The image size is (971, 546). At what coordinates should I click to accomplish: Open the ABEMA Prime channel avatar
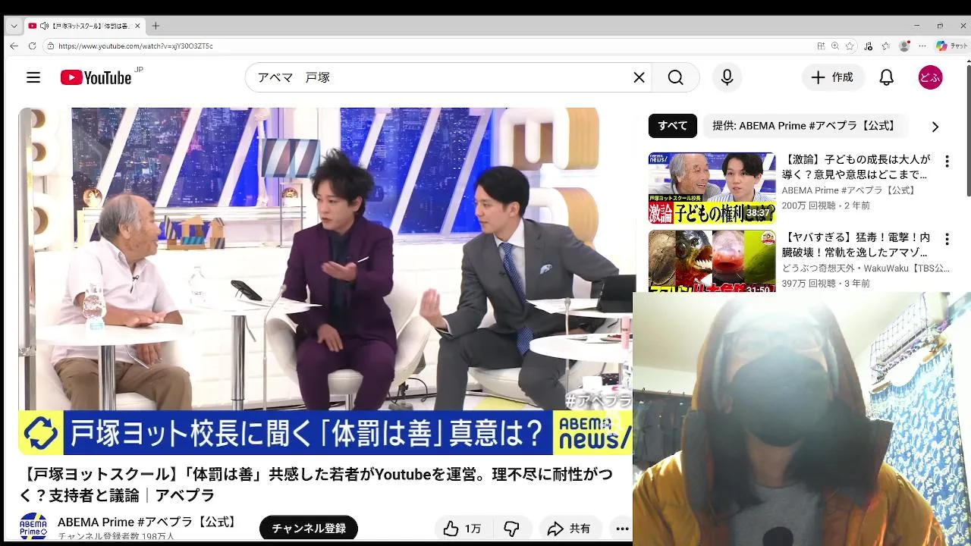[x=33, y=526]
